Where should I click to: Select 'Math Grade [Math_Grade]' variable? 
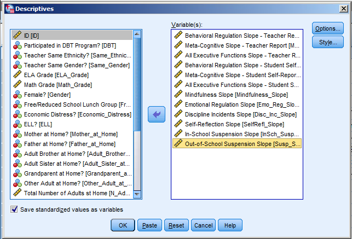click(72, 85)
